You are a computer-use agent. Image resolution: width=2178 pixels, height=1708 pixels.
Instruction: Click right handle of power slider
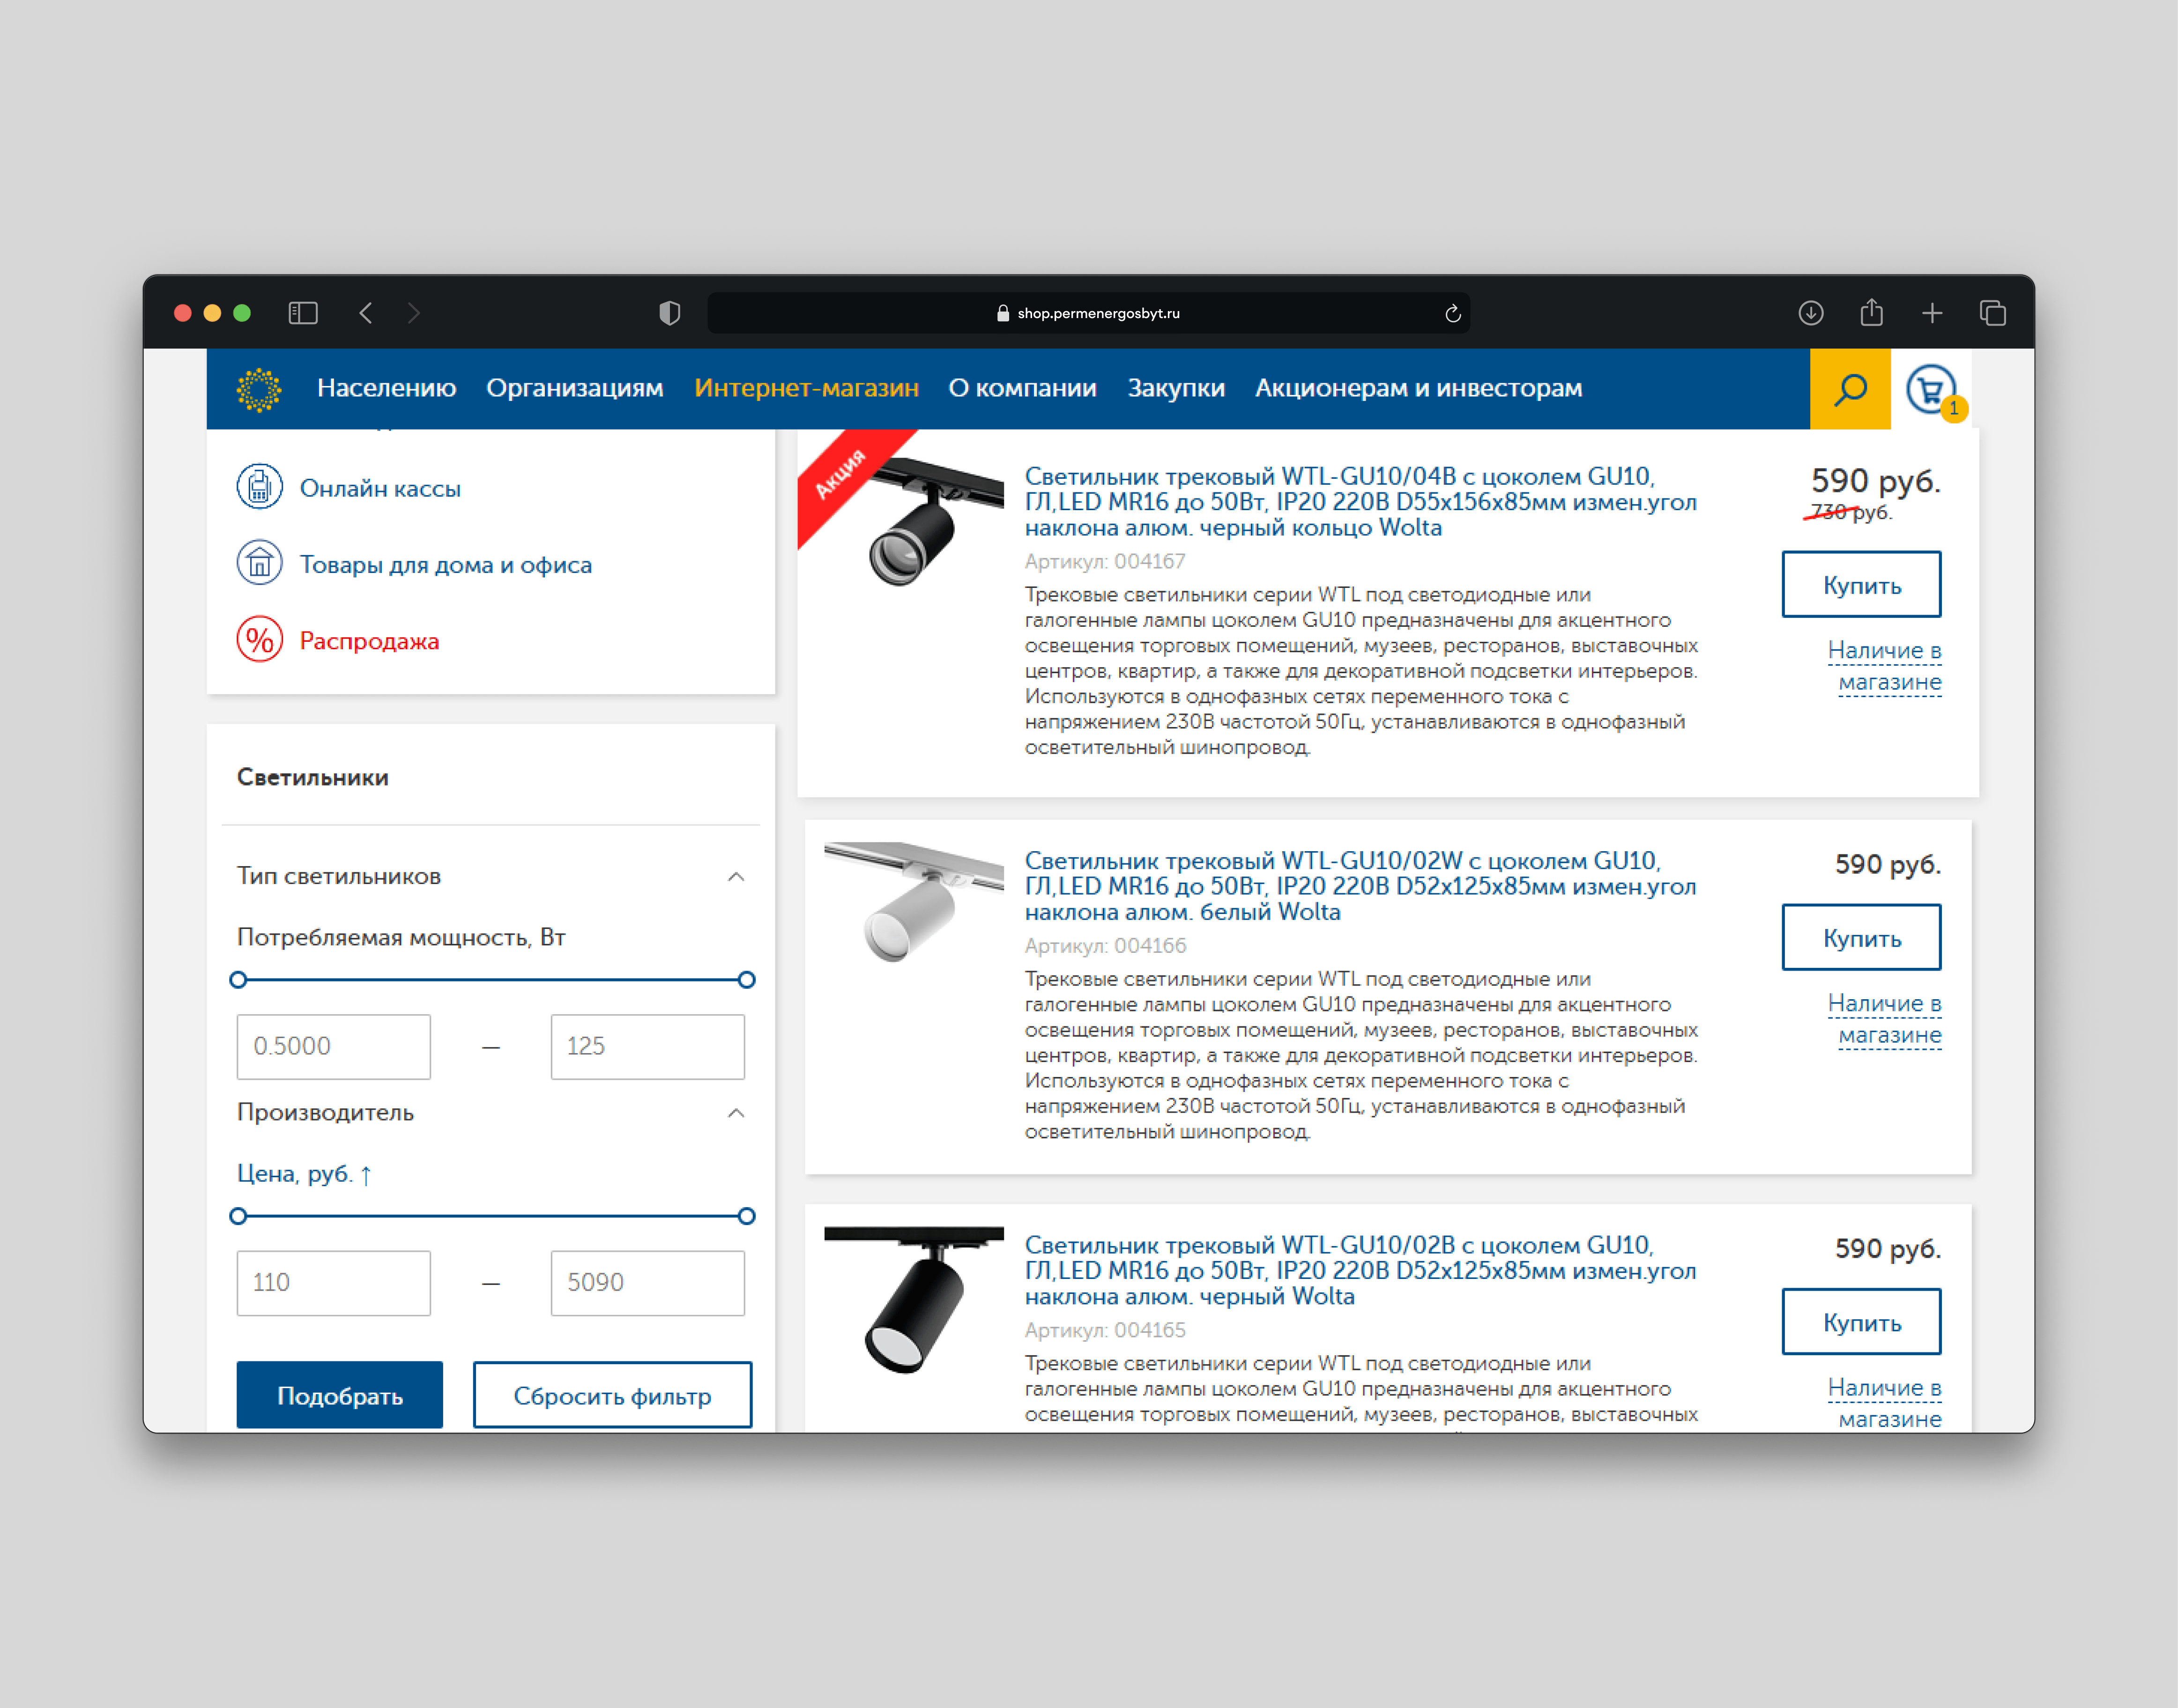pos(746,980)
